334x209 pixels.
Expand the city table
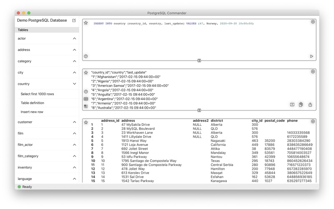tap(74, 72)
